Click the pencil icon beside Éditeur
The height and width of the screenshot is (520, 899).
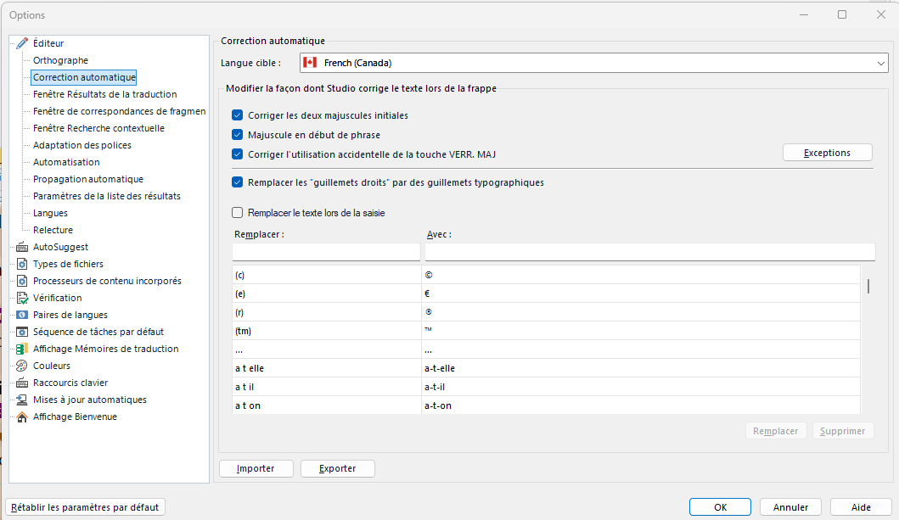[22, 43]
